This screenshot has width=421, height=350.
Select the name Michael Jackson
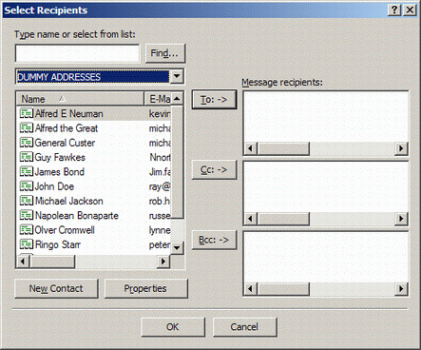point(69,201)
